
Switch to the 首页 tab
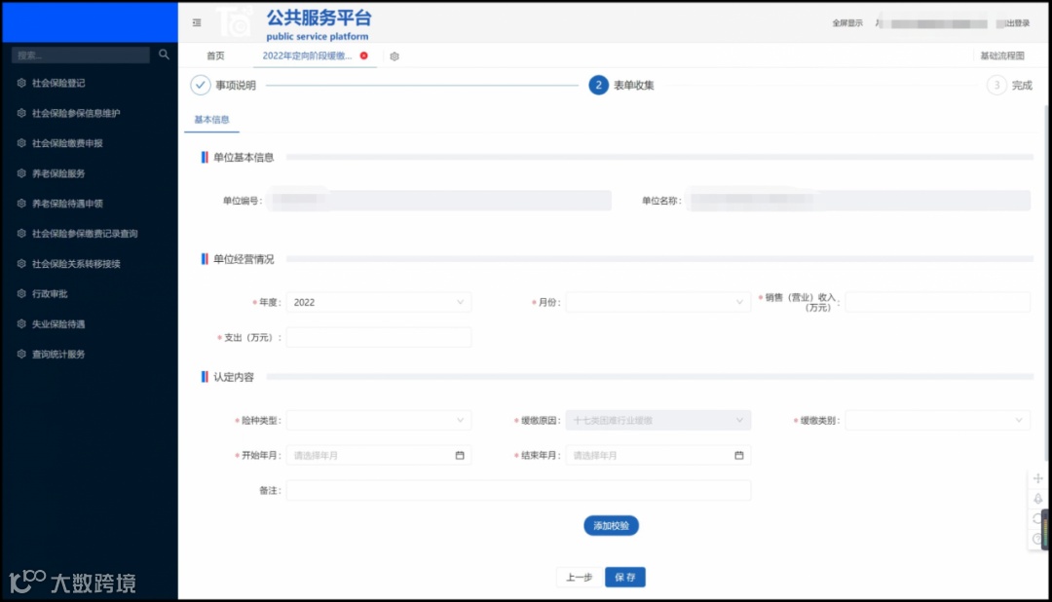215,56
